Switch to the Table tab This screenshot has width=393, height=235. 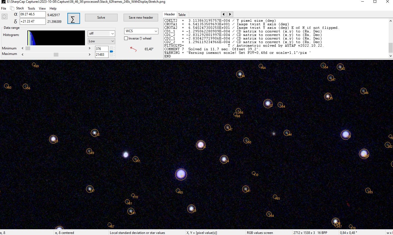click(182, 15)
